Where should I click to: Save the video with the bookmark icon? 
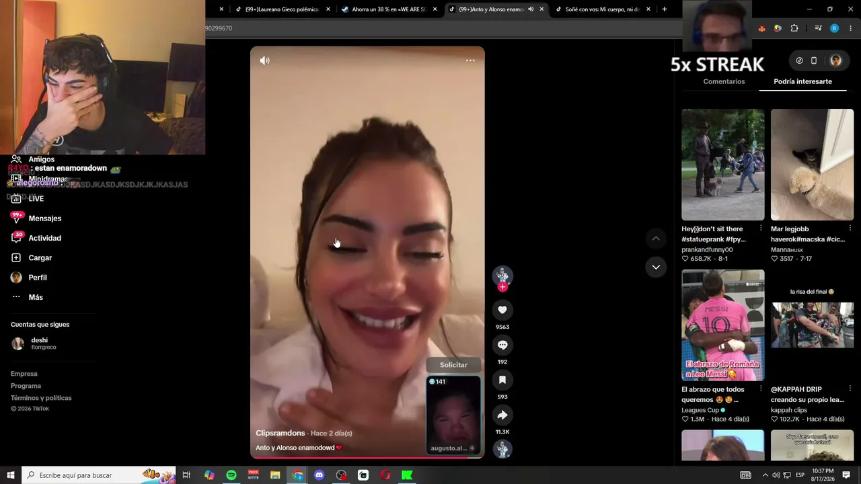pyautogui.click(x=502, y=380)
